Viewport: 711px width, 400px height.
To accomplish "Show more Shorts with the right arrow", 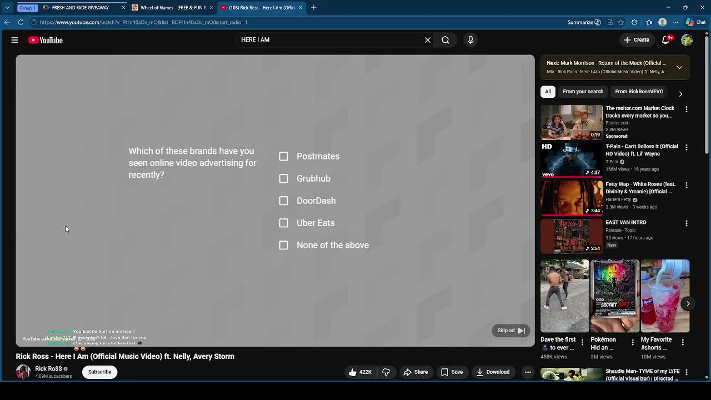I will (x=688, y=304).
